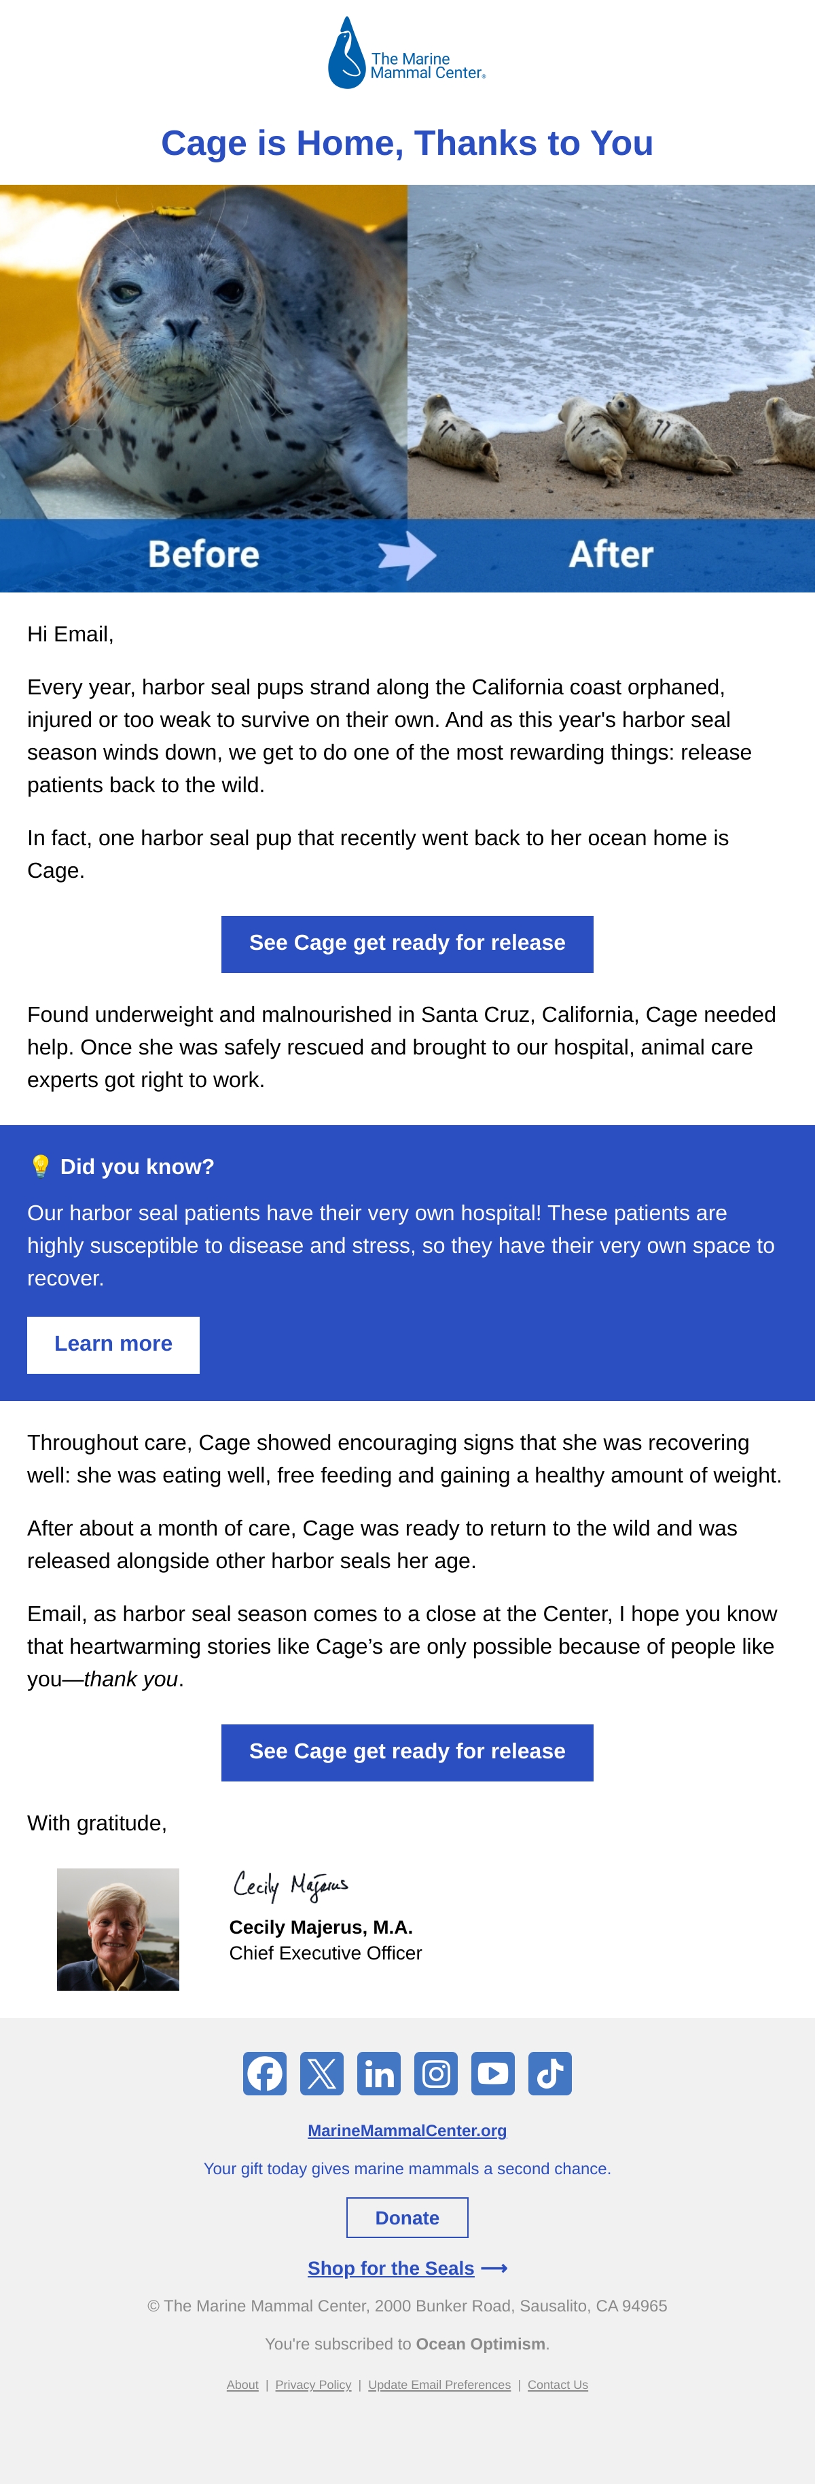This screenshot has width=815, height=2484.
Task: Open the MarineMammalCenter.org link
Action: coord(407,2131)
